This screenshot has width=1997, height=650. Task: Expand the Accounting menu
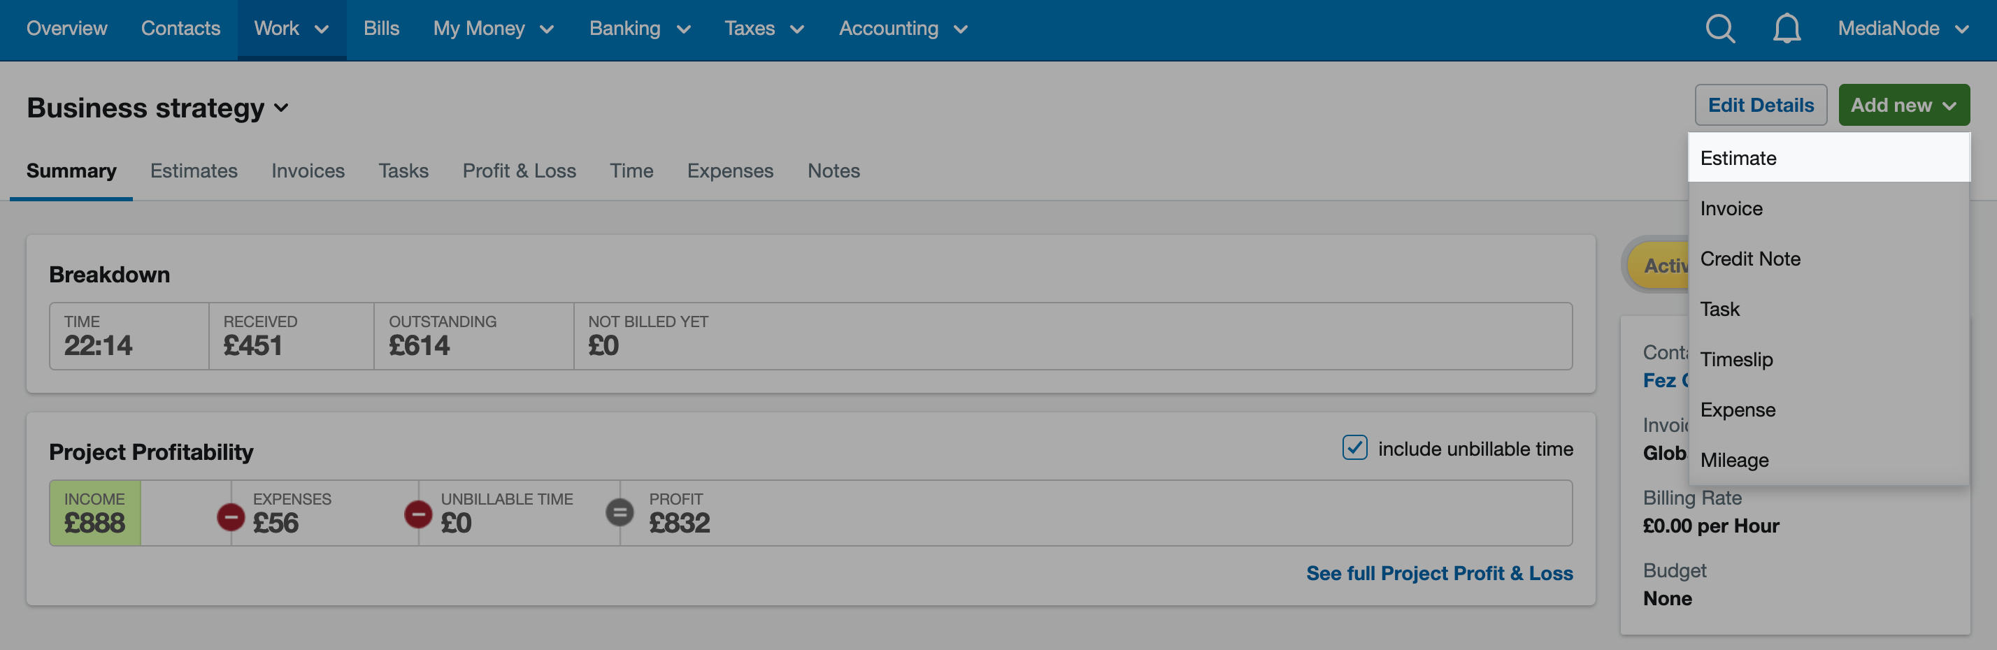[x=903, y=29]
